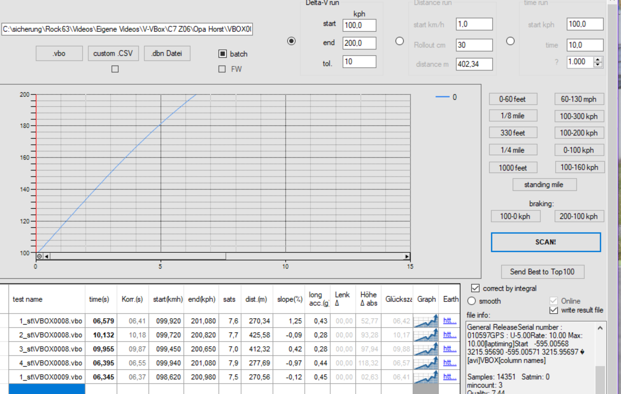Click graph thumbnail for 1_st\VBOX0008.vbo row
The image size is (621, 394).
click(x=426, y=321)
